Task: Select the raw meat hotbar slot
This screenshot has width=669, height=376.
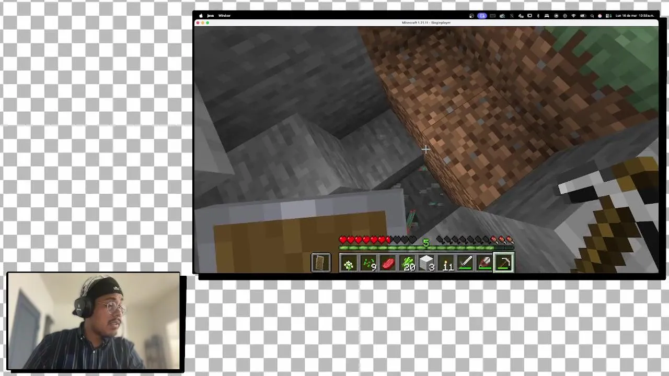Action: (388, 263)
